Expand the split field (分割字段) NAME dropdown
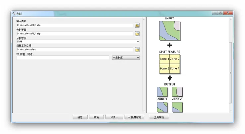The image size is (245, 134). click(138, 42)
